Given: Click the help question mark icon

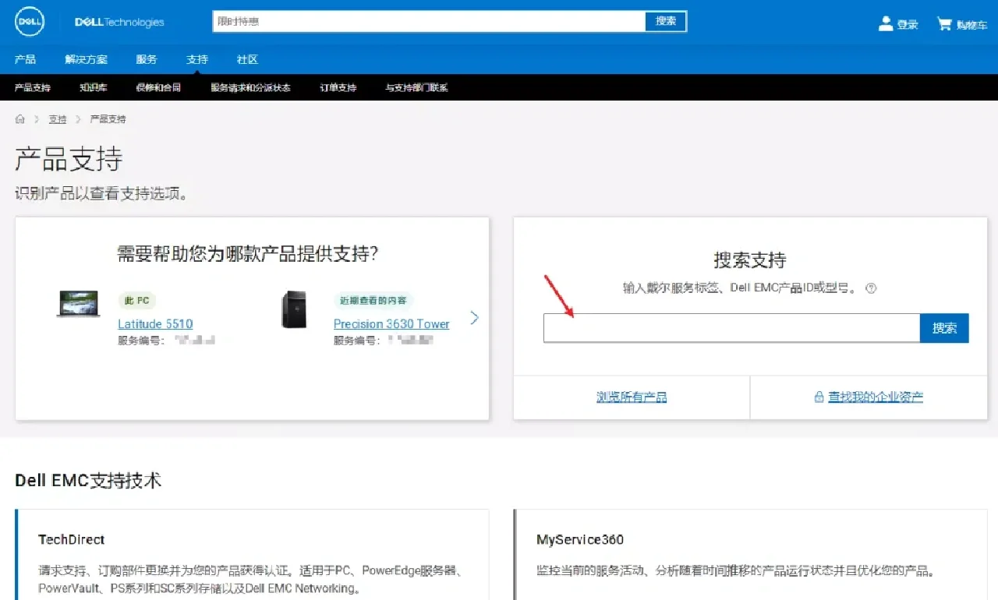Looking at the screenshot, I should point(872,288).
